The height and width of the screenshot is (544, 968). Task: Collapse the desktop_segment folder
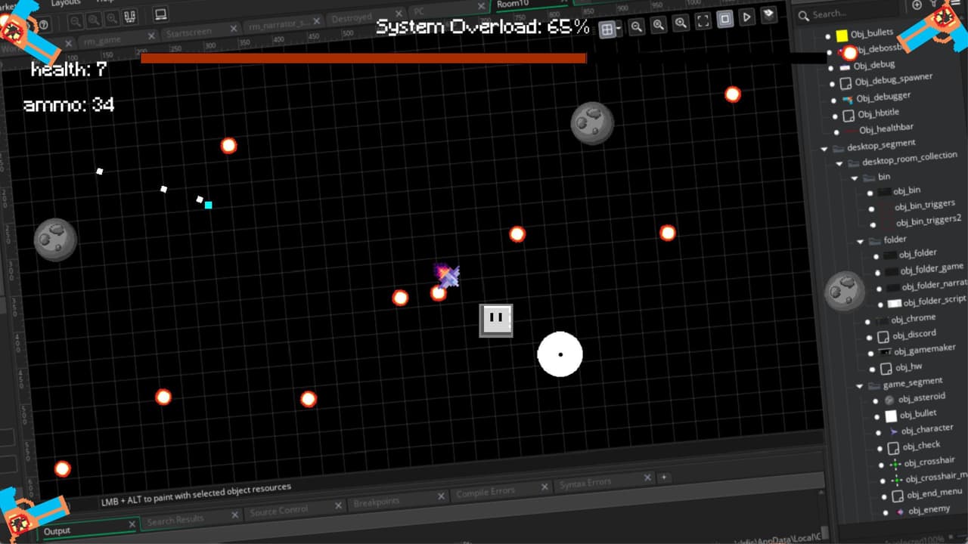(824, 149)
